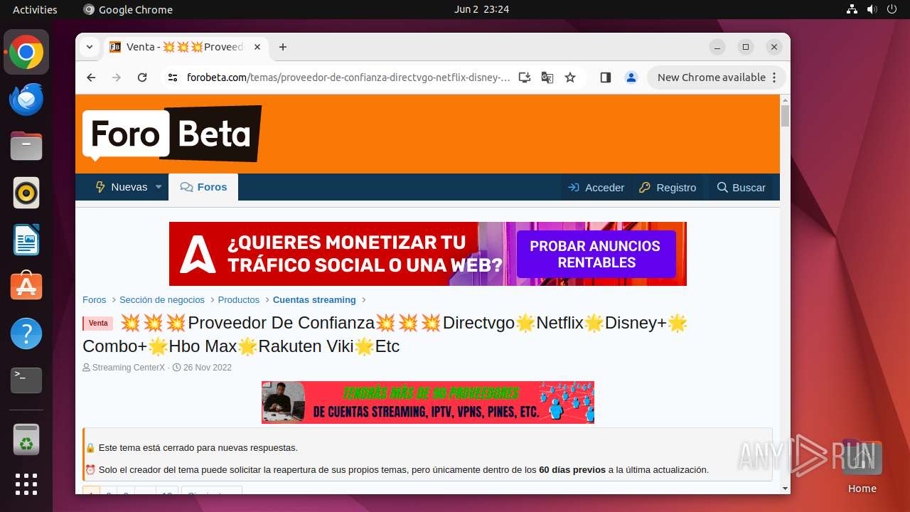Viewport: 910px width, 512px height.
Task: Open volume icon in system tray
Action: coord(872,9)
